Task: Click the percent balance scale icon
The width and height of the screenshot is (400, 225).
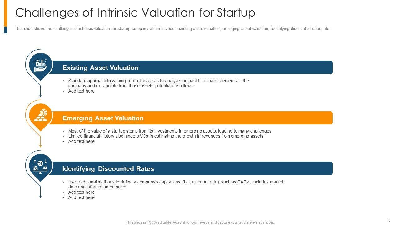Action: point(40,167)
